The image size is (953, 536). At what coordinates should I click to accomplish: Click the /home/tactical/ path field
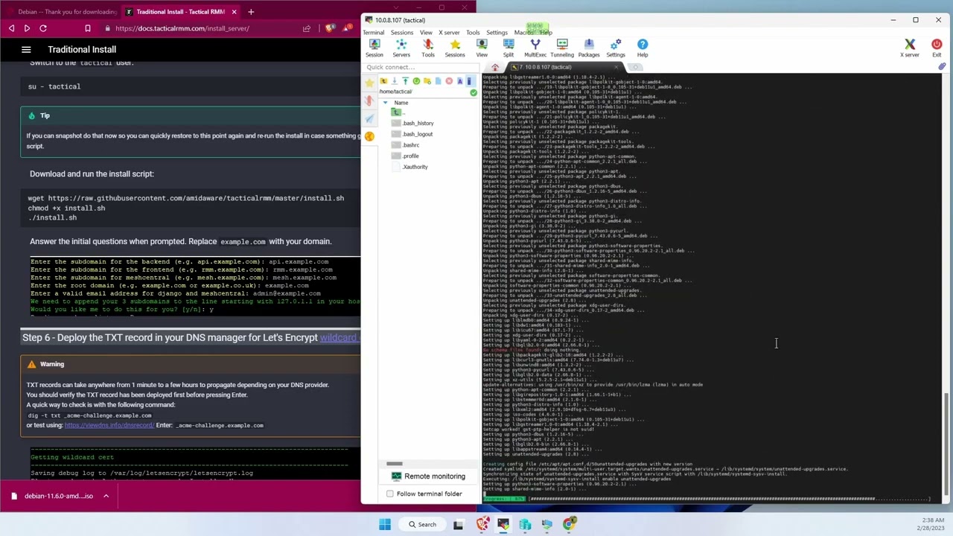pos(423,92)
